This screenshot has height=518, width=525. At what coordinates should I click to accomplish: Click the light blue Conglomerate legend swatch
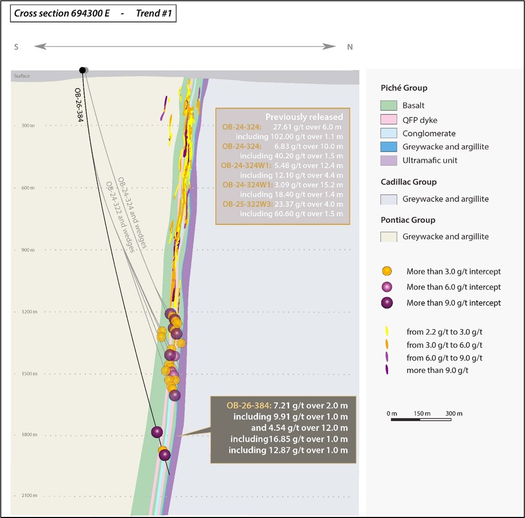[389, 134]
